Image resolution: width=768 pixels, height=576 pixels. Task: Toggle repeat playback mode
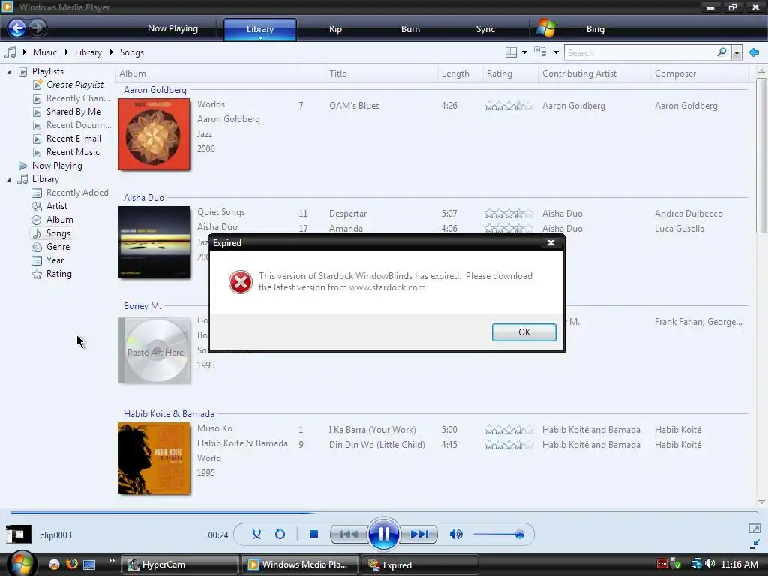280,534
